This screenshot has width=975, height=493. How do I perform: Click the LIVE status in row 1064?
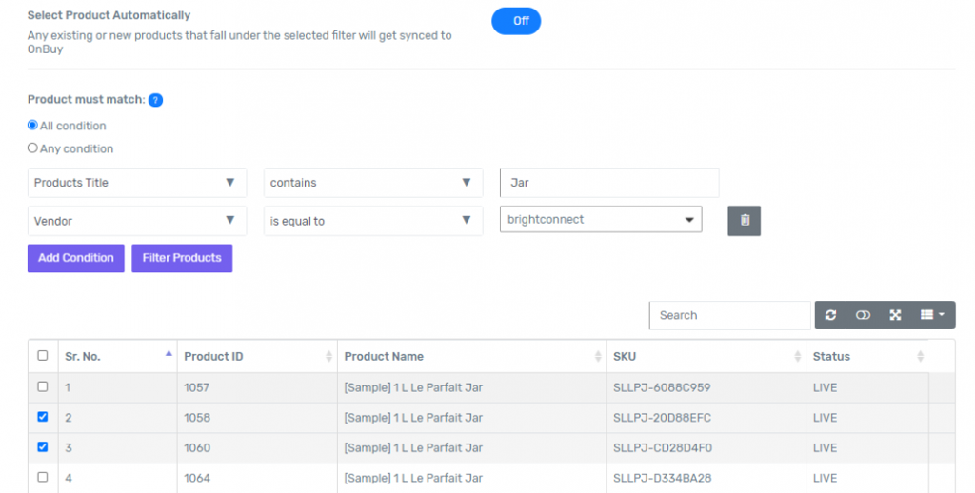826,478
